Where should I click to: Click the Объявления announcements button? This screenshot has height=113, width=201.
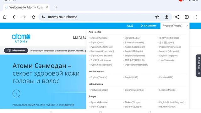pyautogui.click(x=16, y=51)
